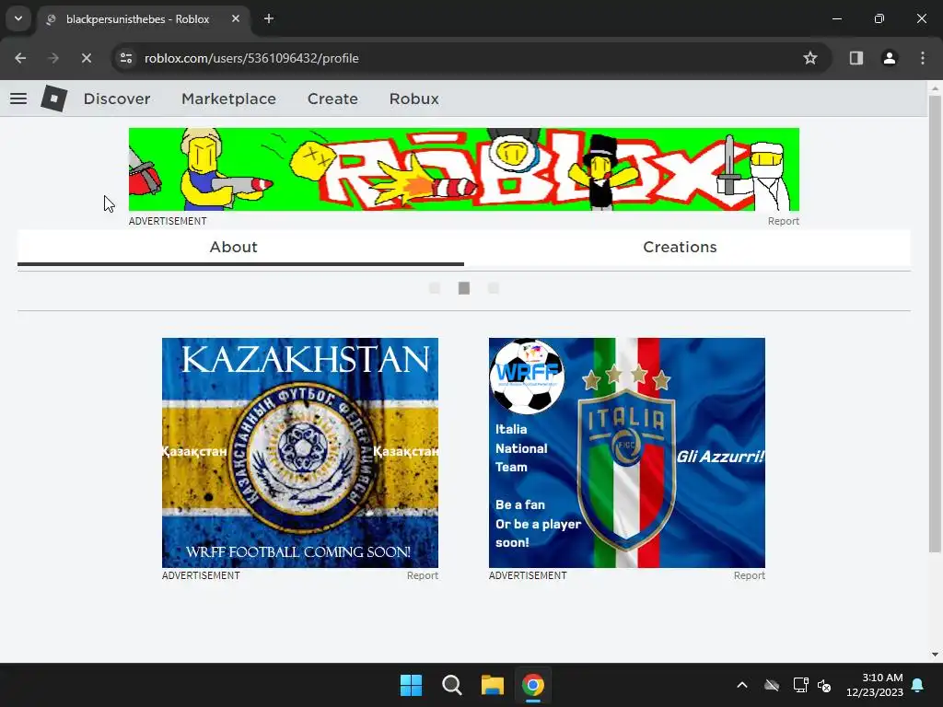The image size is (943, 707).
Task: Open the Roblox hamburger navigation menu
Action: (x=18, y=99)
